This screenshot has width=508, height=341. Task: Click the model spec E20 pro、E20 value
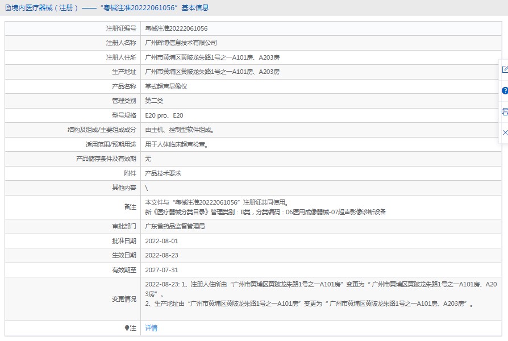click(164, 115)
